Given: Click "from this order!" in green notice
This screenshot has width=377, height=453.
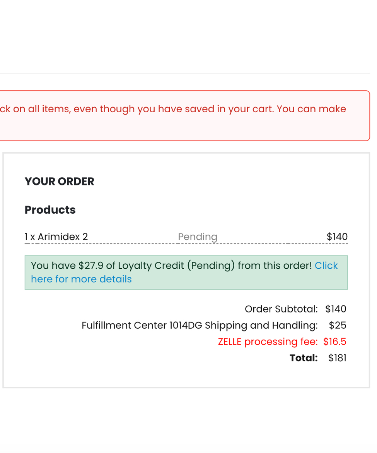Looking at the screenshot, I should pos(275,266).
